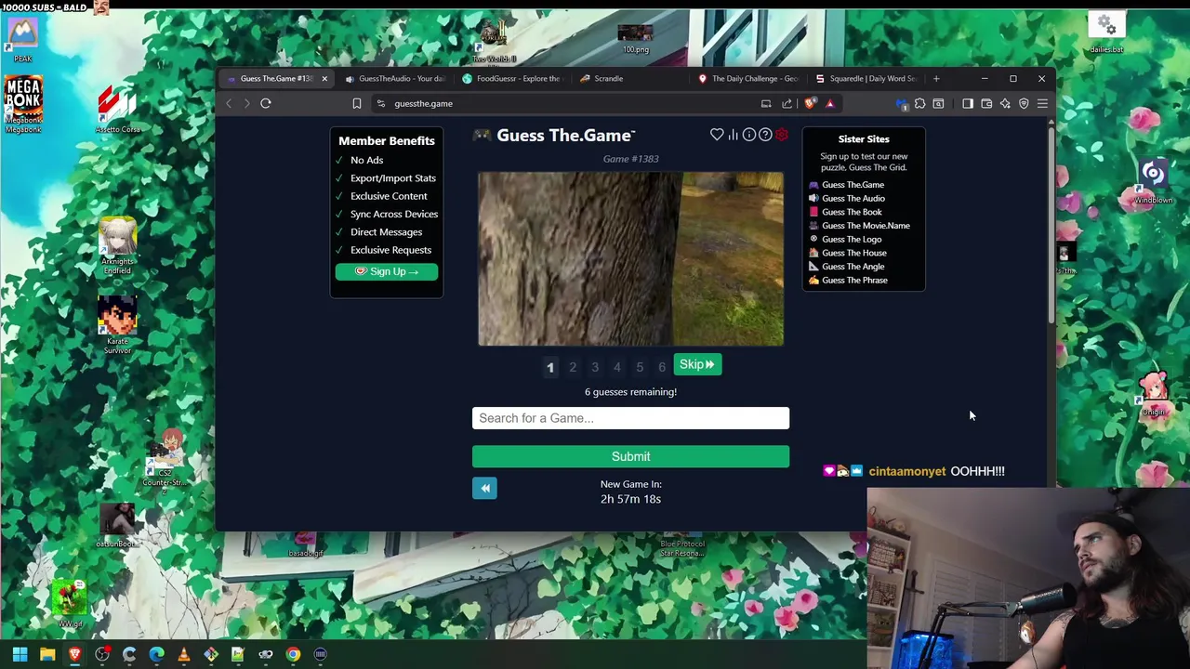Viewport: 1190px width, 669px height.
Task: Open a new browser tab with plus button
Action: click(x=936, y=78)
